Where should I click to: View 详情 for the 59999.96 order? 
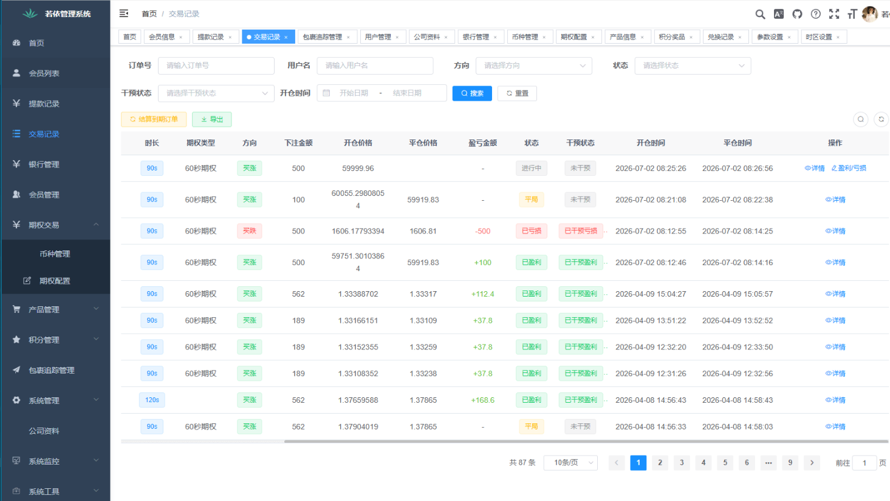pos(815,169)
